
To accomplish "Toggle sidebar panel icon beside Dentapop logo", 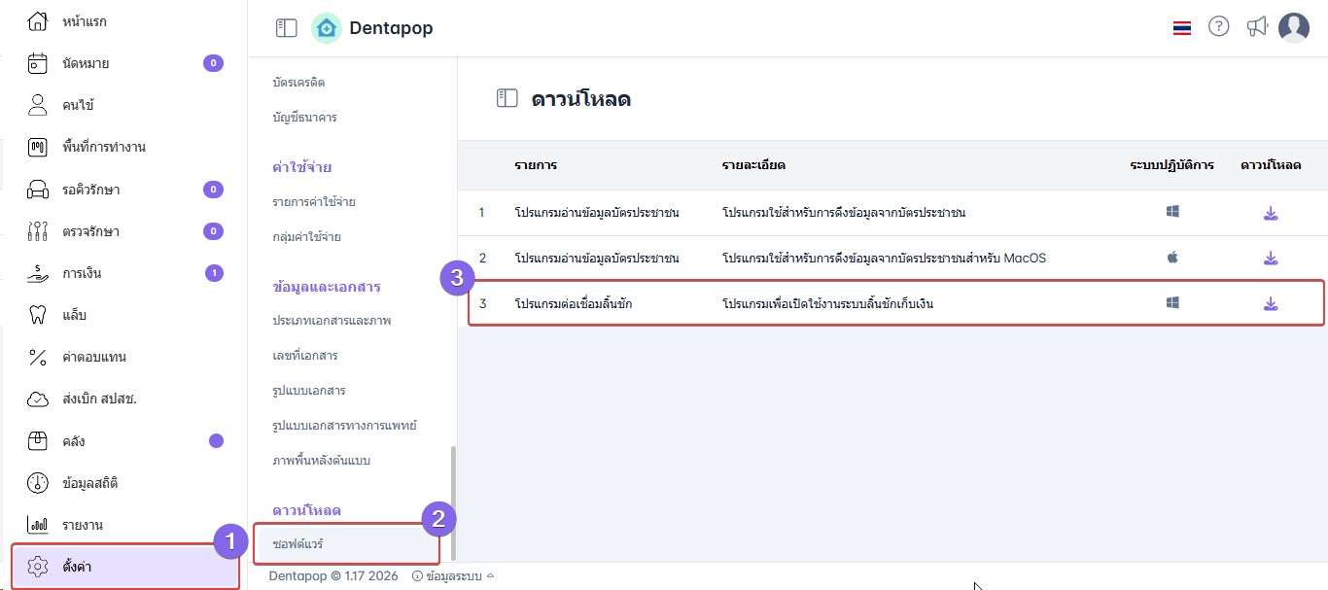I will [x=287, y=28].
